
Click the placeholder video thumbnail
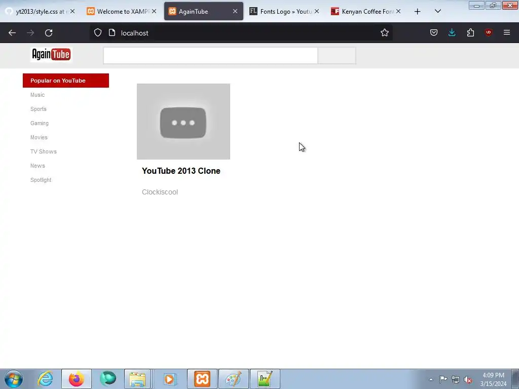[x=183, y=122]
